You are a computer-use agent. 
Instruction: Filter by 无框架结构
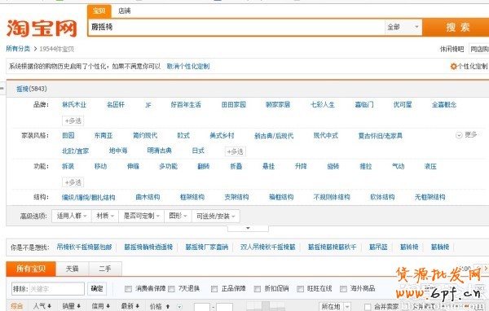tap(430, 197)
